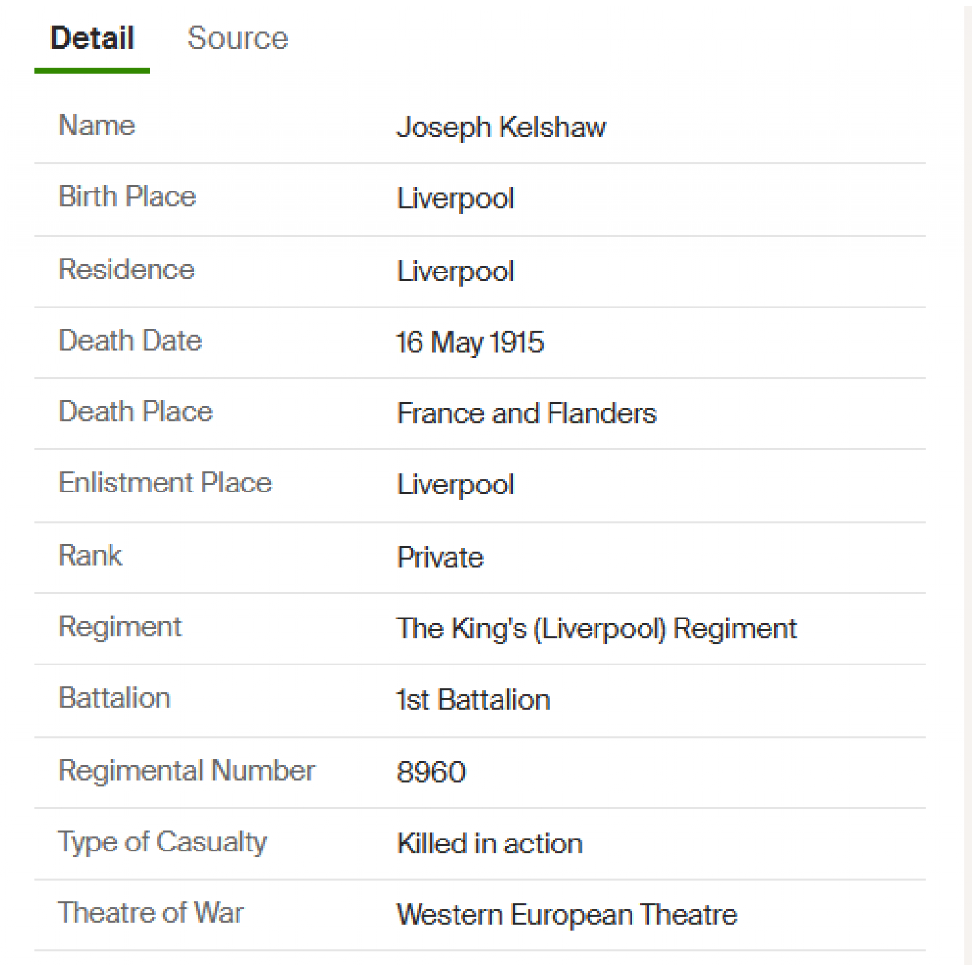Viewport: 972px width, 972px height.
Task: Click the Residence value Liverpool
Action: pyautogui.click(x=455, y=271)
